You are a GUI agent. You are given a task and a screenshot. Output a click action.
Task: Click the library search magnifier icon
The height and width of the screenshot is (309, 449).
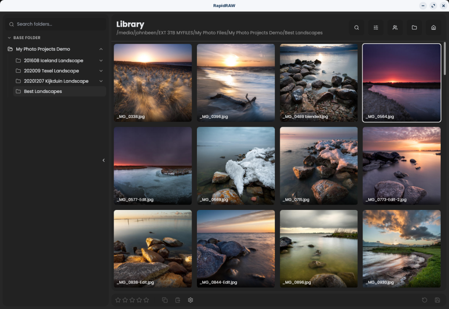click(x=356, y=28)
